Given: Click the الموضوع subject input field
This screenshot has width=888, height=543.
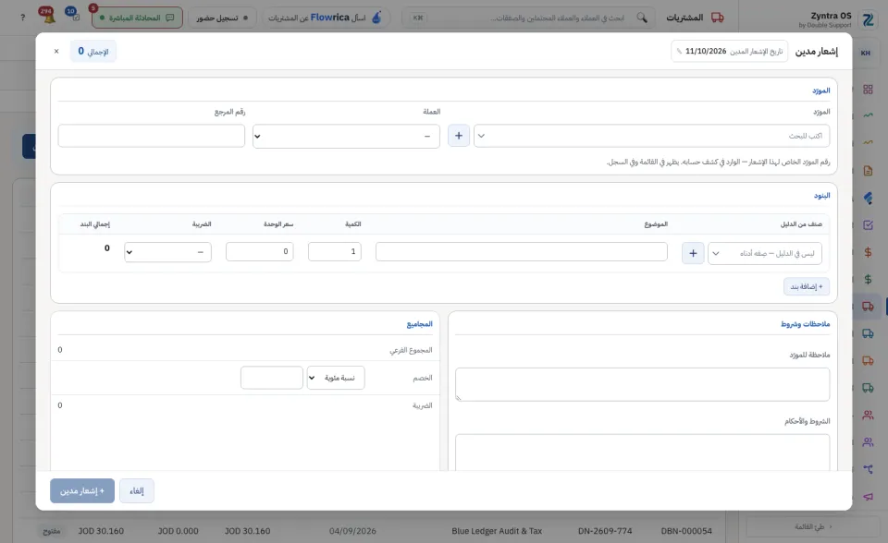Looking at the screenshot, I should pyautogui.click(x=522, y=252).
